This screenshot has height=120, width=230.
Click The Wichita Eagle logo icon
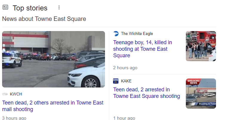(x=116, y=33)
